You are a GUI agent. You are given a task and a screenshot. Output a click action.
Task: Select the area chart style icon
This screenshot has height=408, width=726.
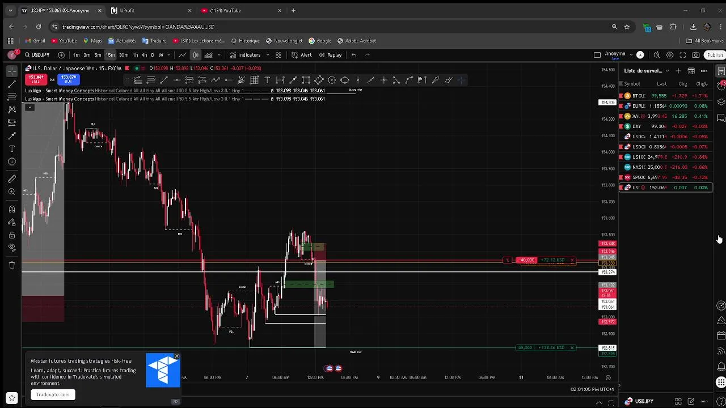[x=209, y=55]
